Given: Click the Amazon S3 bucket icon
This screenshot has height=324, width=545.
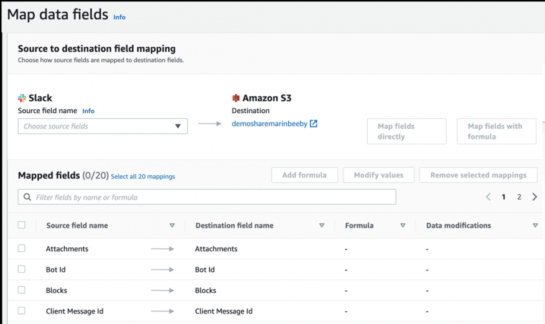Looking at the screenshot, I should pos(236,98).
